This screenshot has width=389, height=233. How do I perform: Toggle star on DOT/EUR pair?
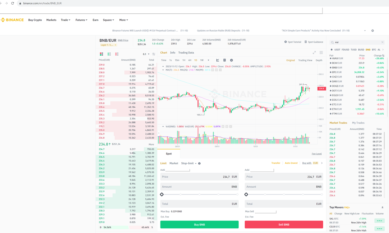[x=331, y=91]
